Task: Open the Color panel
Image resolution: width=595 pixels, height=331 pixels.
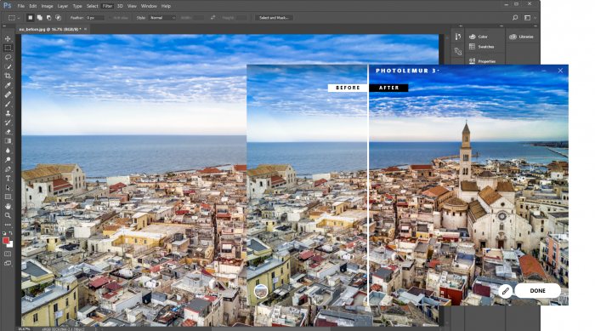Action: click(x=479, y=37)
